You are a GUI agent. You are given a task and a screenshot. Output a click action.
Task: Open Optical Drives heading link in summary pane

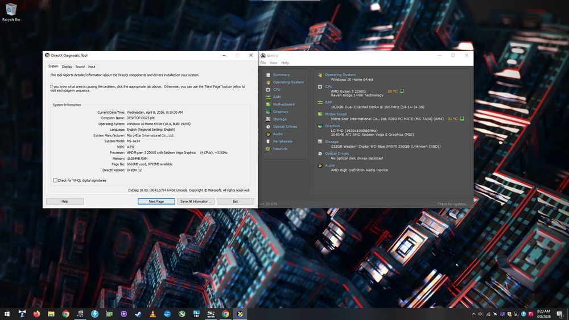point(337,153)
